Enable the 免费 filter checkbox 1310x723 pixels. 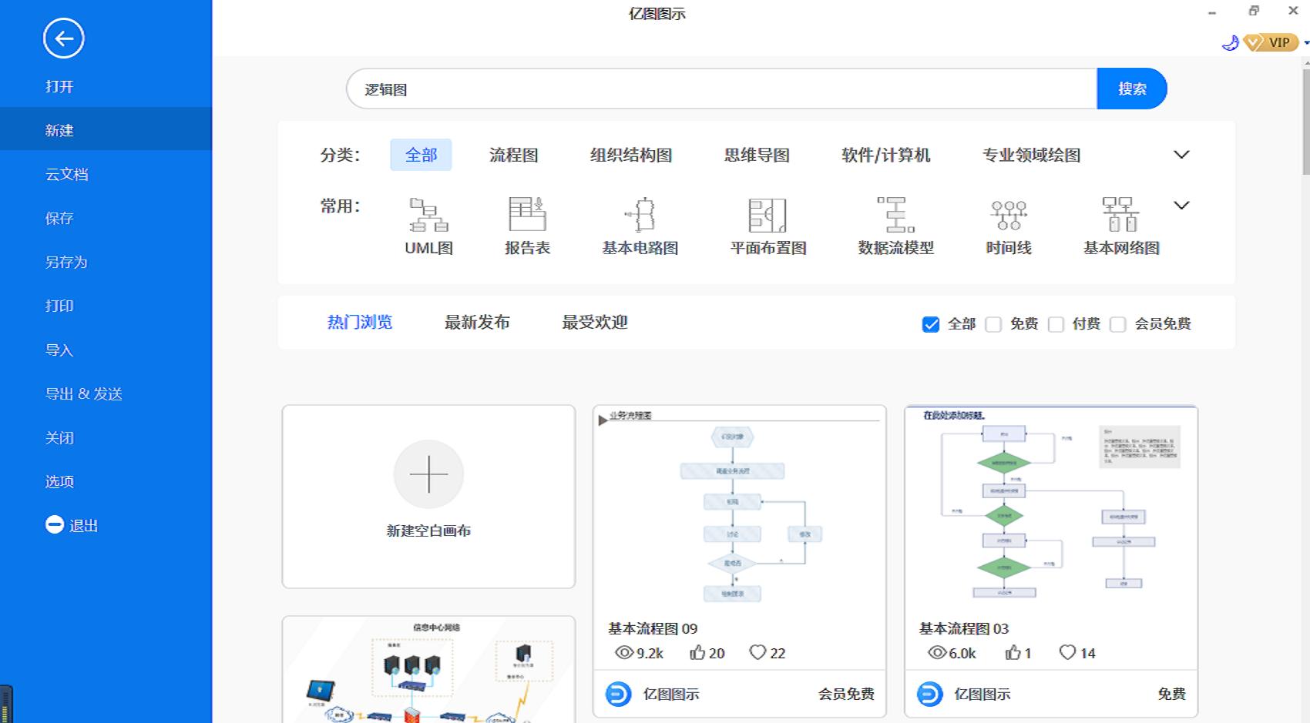994,324
